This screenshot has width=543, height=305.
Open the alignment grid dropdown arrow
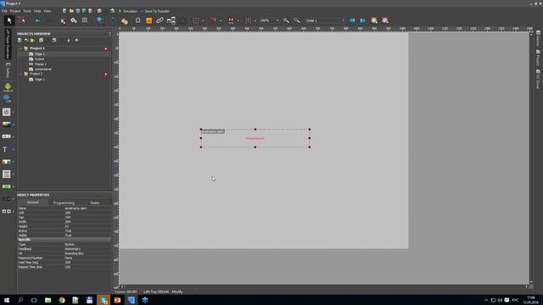coord(255,20)
